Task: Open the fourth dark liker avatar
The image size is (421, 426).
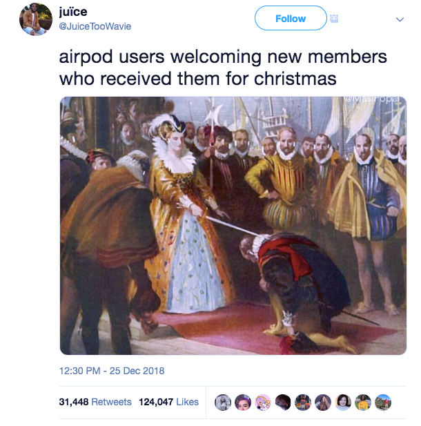Action: coord(283,403)
